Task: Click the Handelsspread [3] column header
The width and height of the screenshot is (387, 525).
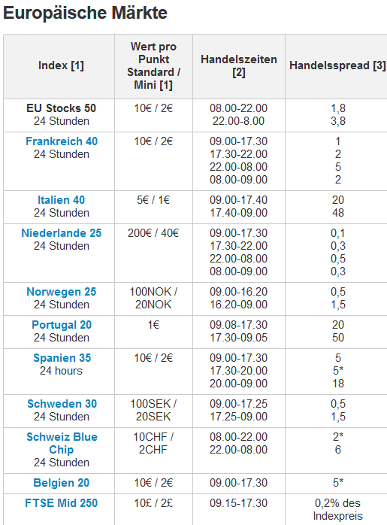Action: pos(337,65)
